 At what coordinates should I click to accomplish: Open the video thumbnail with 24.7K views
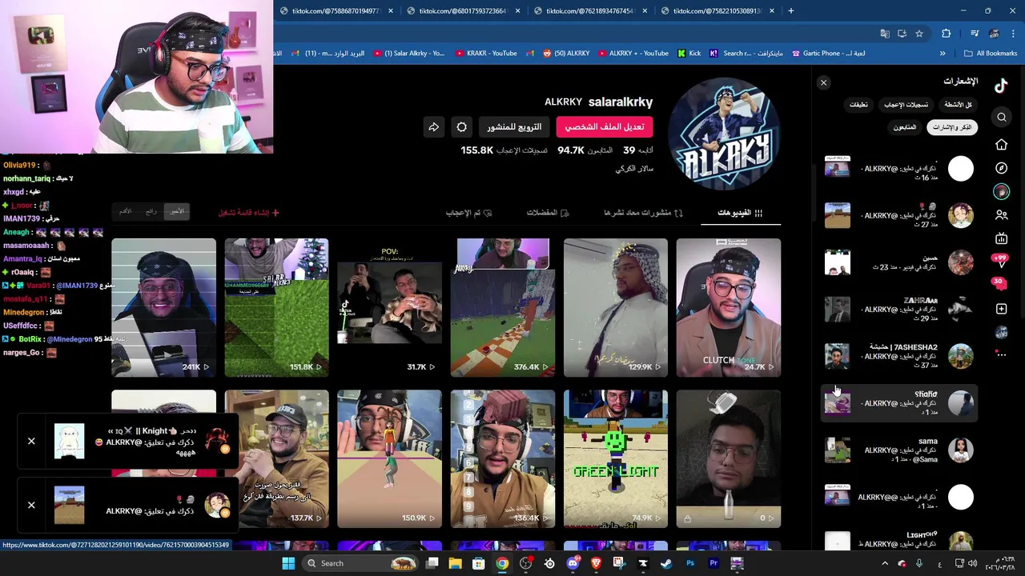728,307
